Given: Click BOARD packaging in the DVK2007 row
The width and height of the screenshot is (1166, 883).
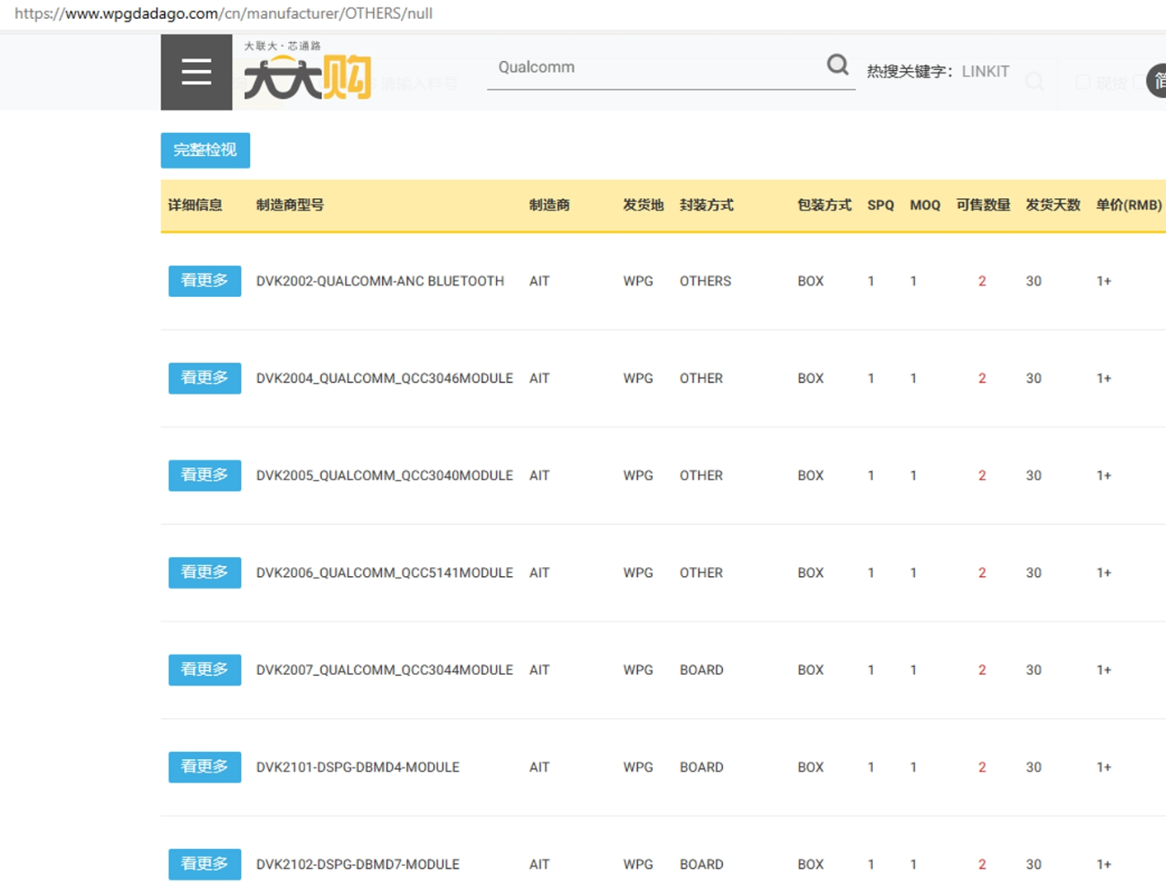Looking at the screenshot, I should click(701, 670).
